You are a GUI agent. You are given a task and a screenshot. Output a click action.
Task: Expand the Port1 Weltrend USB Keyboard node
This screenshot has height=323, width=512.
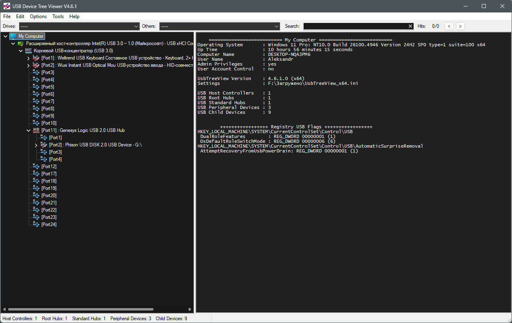(x=28, y=58)
